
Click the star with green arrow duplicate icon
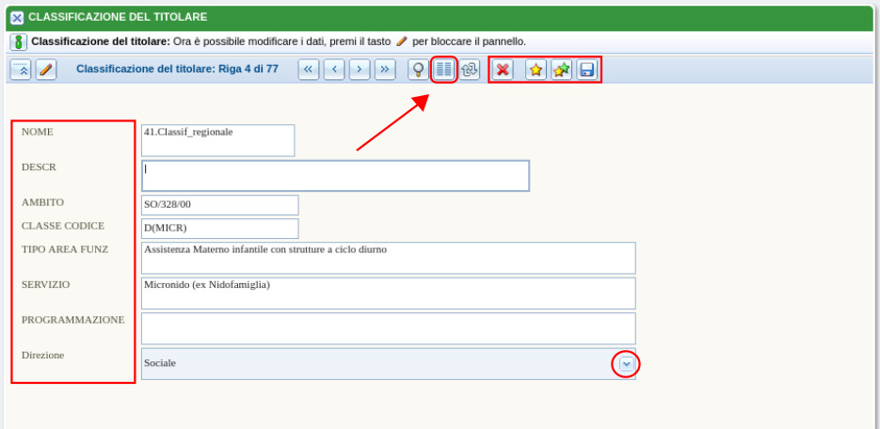[561, 70]
